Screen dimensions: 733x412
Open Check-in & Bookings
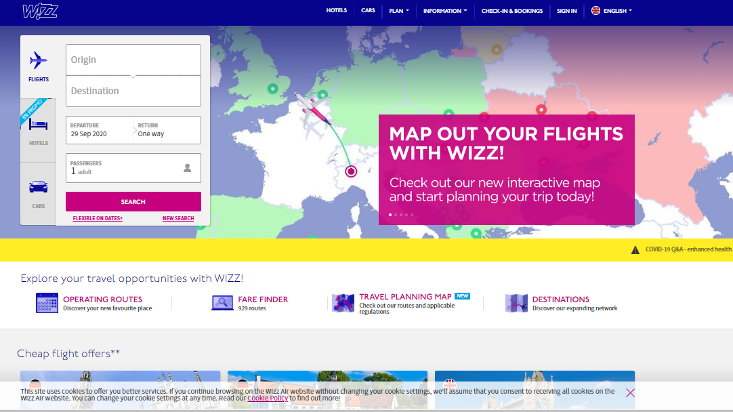(x=512, y=11)
